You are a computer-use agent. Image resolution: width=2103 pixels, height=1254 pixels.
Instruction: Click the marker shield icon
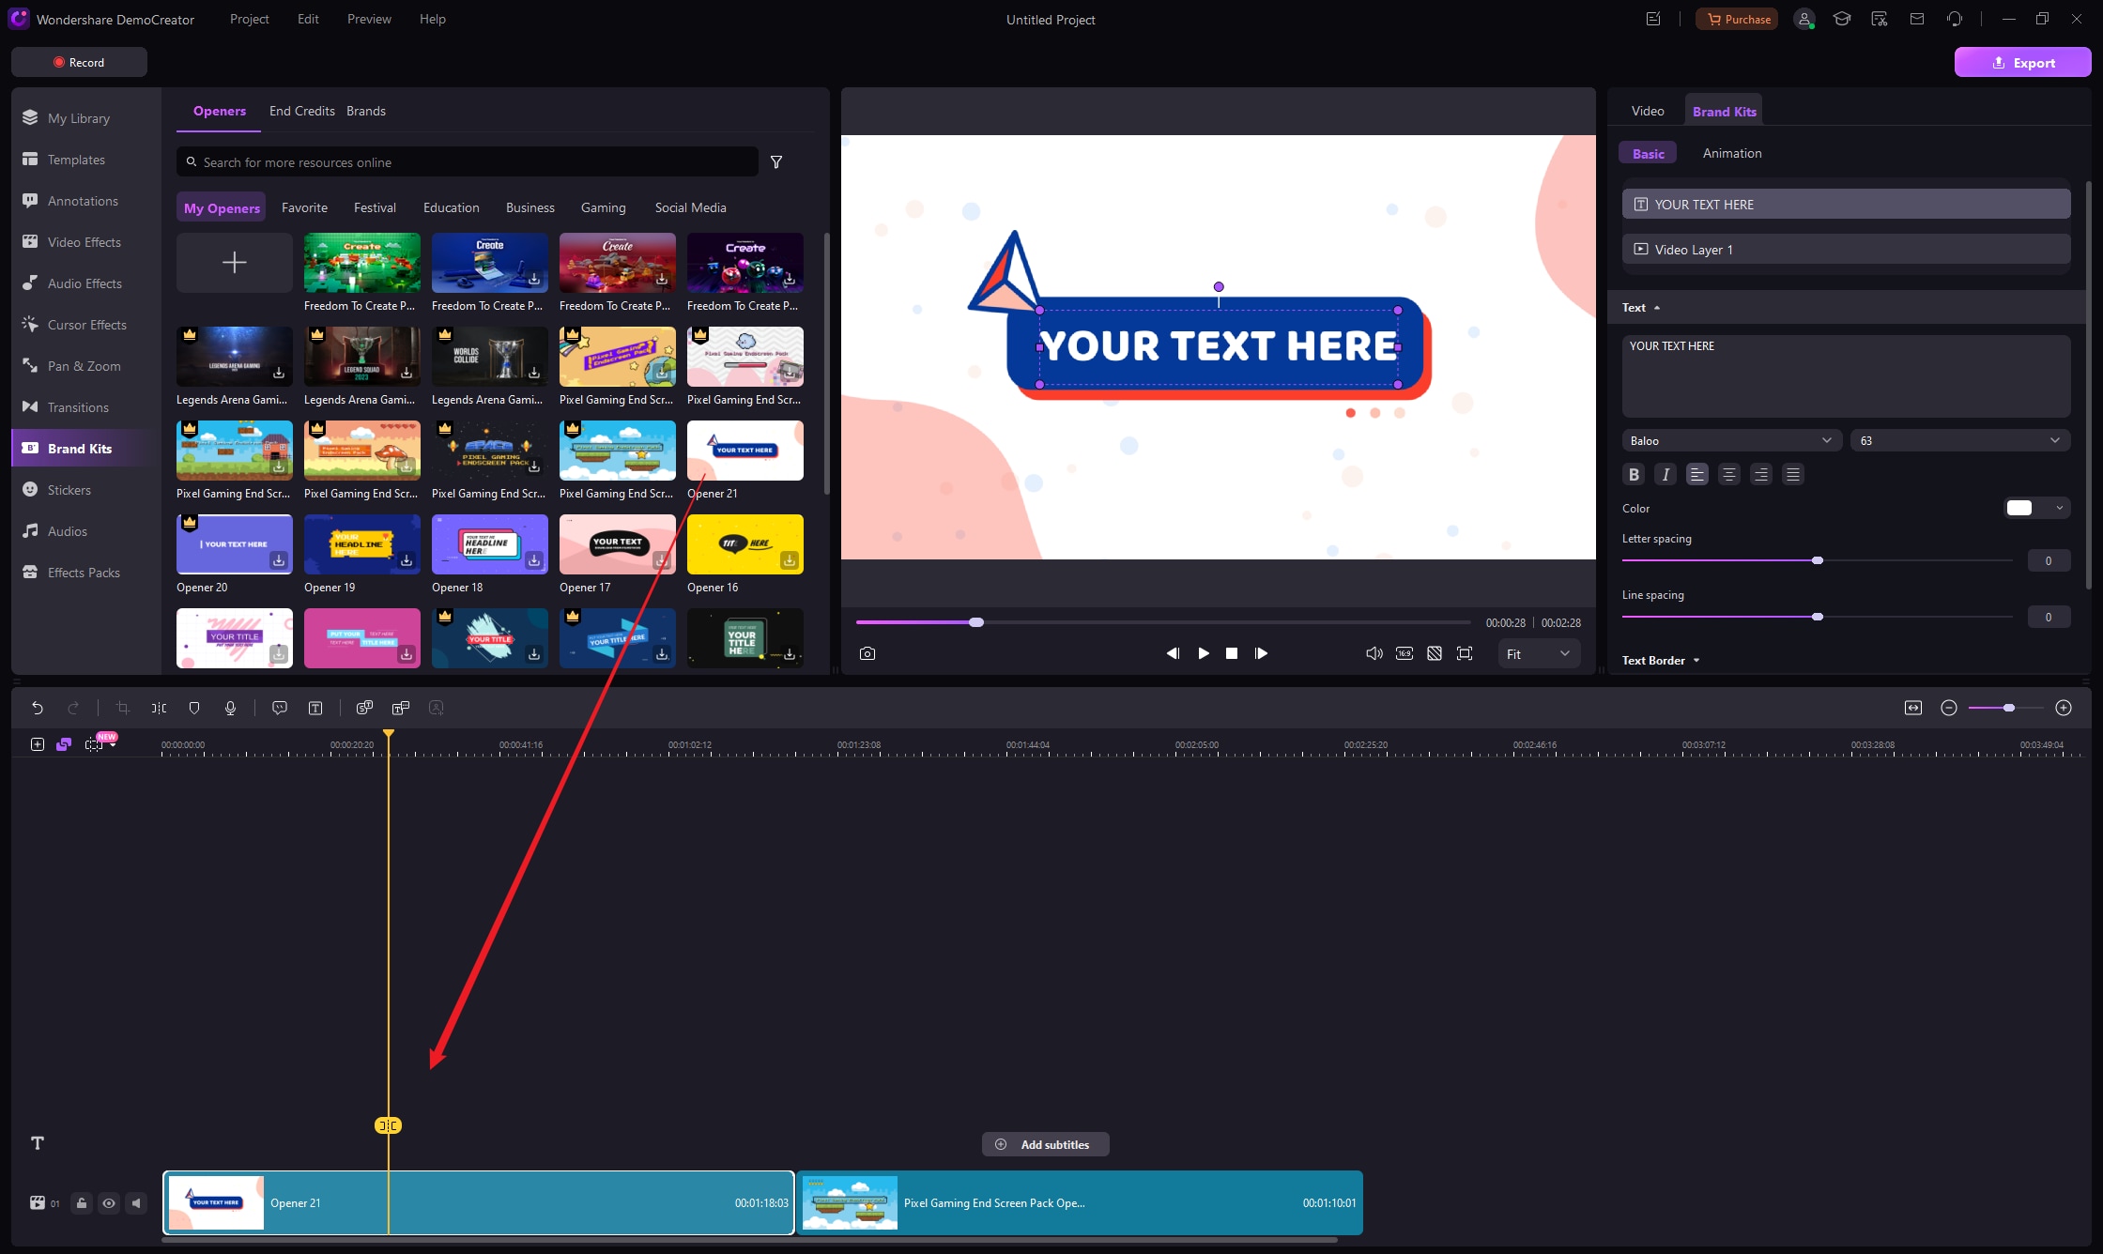[x=194, y=708]
